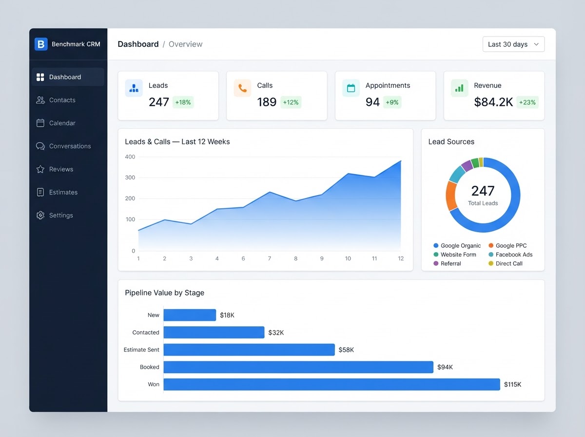
Task: Click the Overview breadcrumb text
Action: click(185, 44)
